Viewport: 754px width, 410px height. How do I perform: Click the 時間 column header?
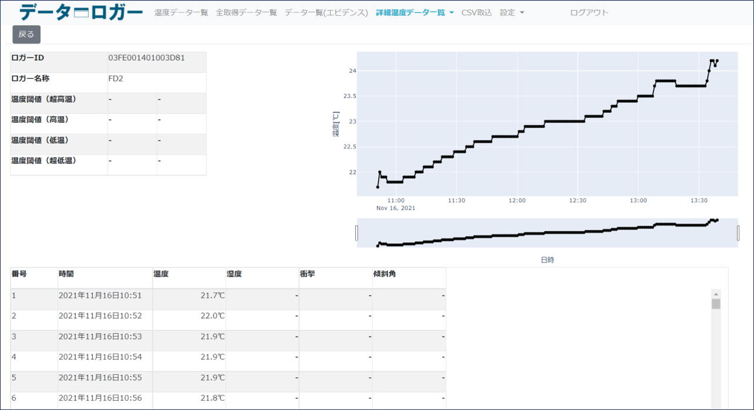[x=66, y=274]
